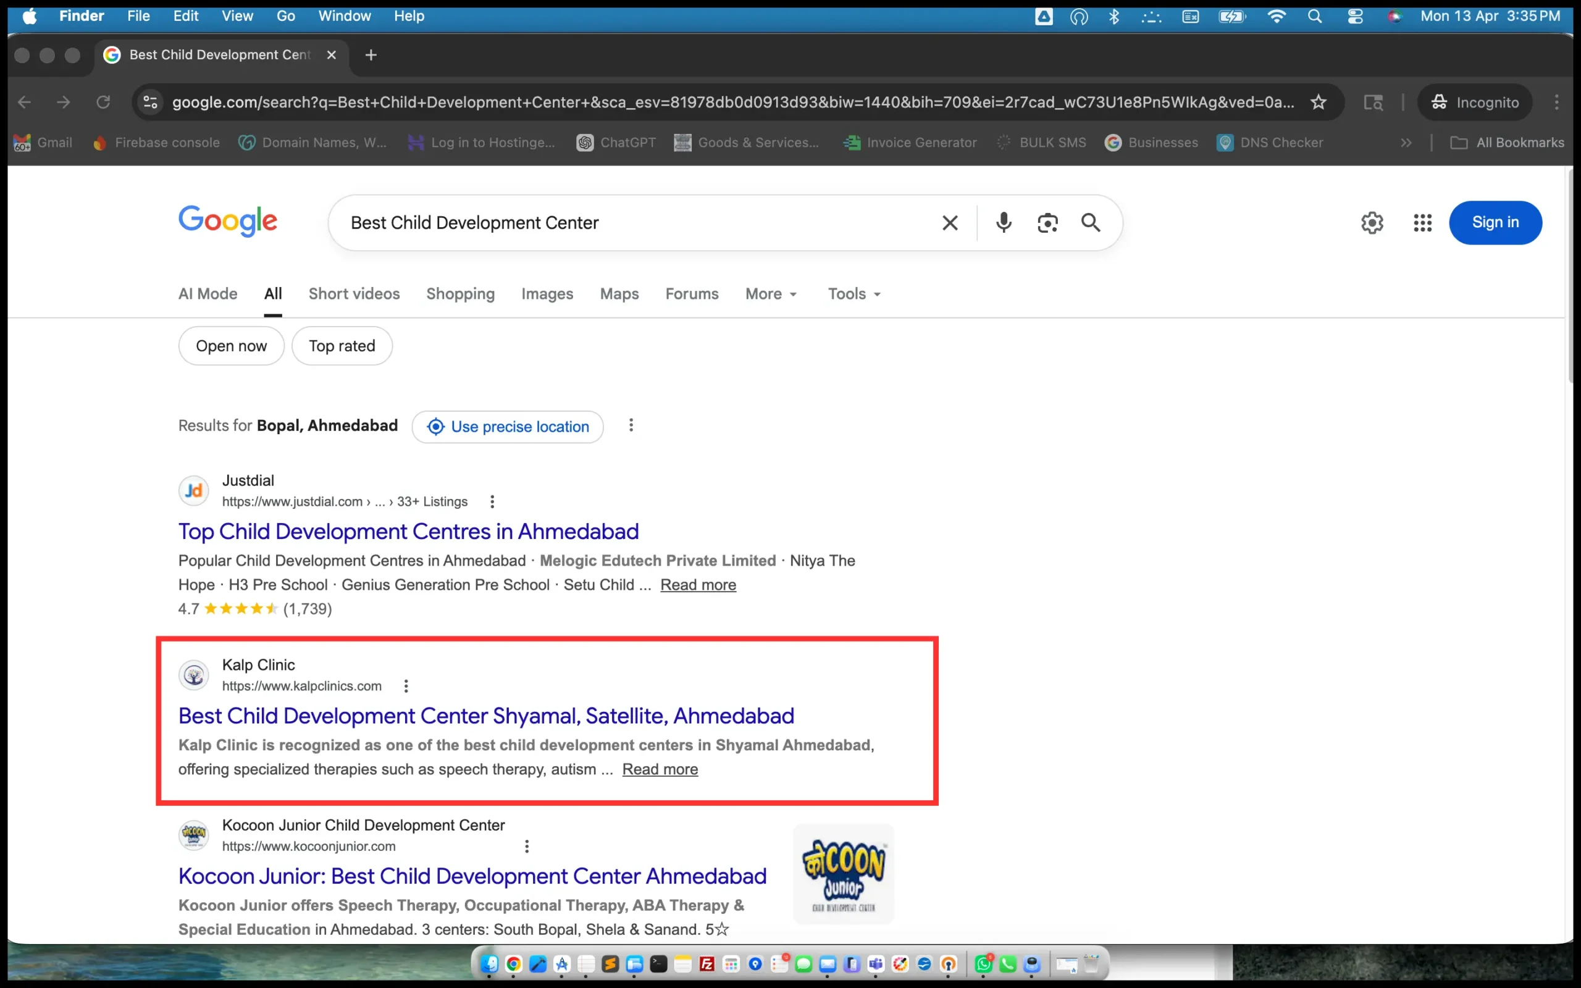Expand the Tools dropdown
Image resolution: width=1581 pixels, height=988 pixels.
click(854, 294)
